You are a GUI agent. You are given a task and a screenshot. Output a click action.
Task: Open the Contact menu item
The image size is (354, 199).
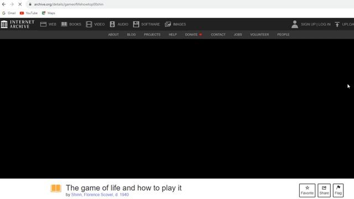click(x=218, y=34)
